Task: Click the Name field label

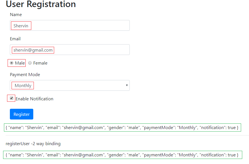Action: point(16,14)
